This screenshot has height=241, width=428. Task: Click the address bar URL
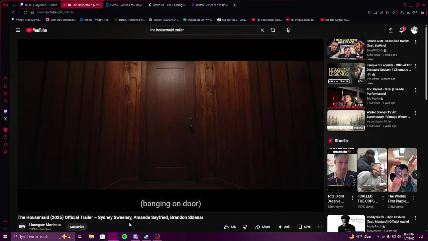tap(55, 12)
